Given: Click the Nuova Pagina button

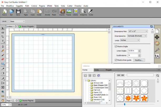Looking at the screenshot, I should 27,100.
